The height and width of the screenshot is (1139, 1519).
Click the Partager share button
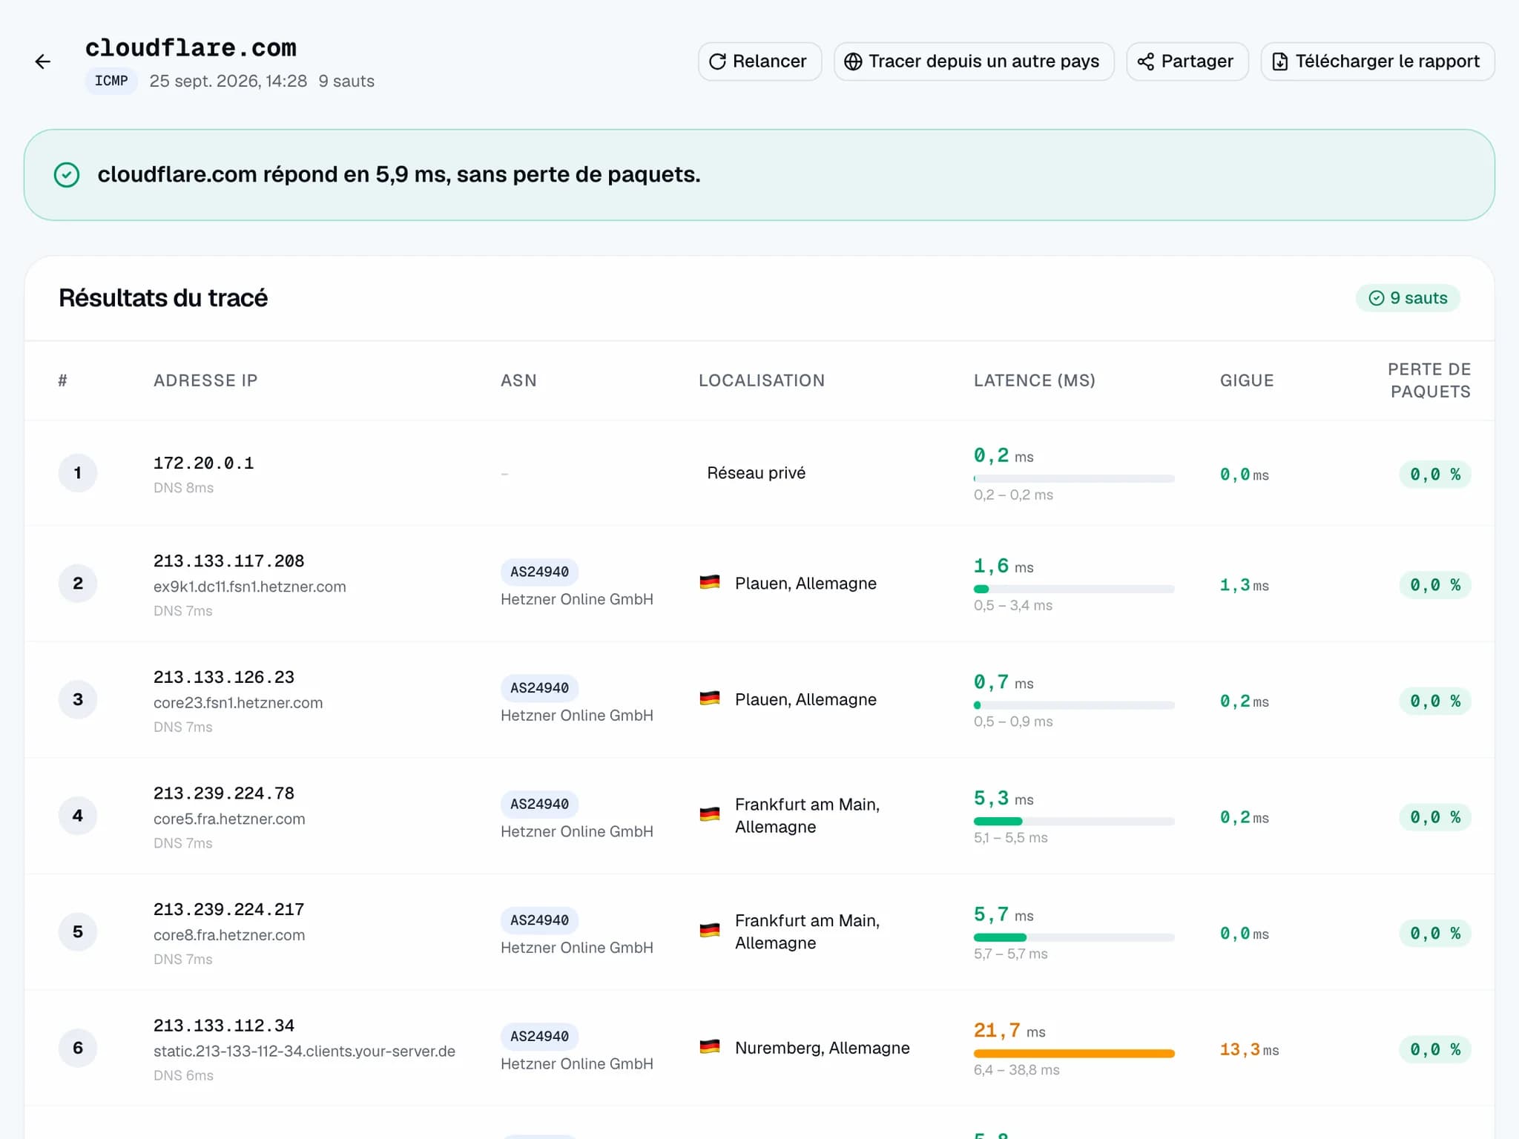pyautogui.click(x=1187, y=62)
